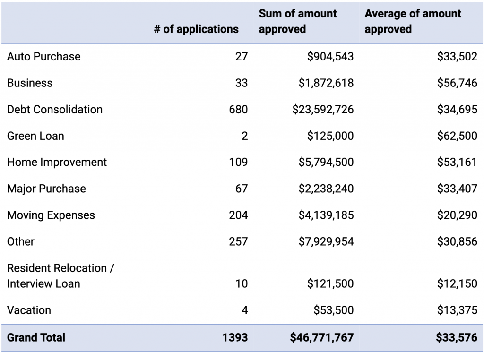Click the Green Loan row label
The height and width of the screenshot is (352, 484).
[x=35, y=136]
